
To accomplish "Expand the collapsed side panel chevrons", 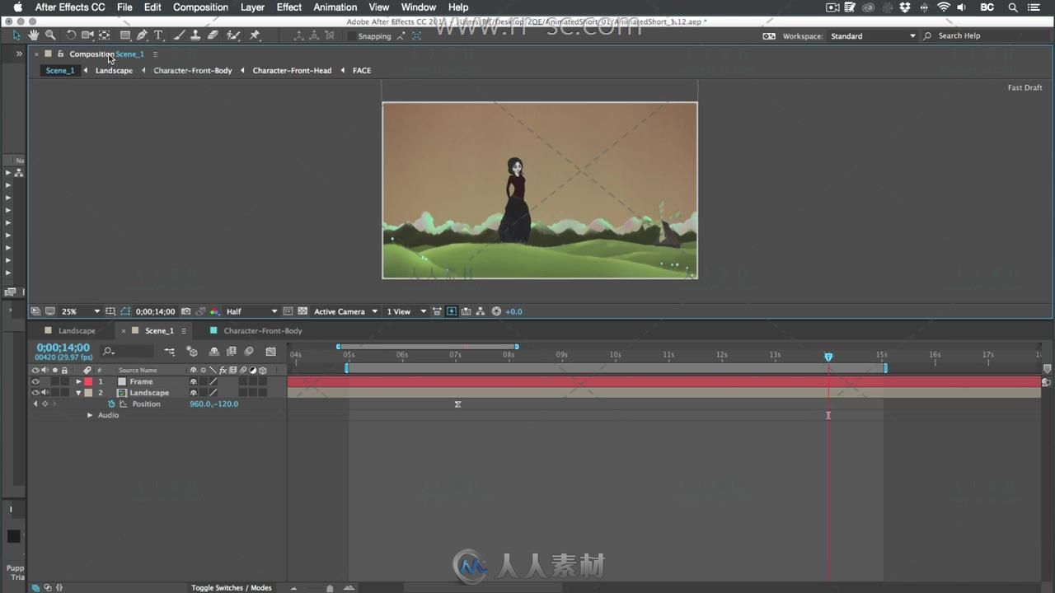I will point(18,54).
